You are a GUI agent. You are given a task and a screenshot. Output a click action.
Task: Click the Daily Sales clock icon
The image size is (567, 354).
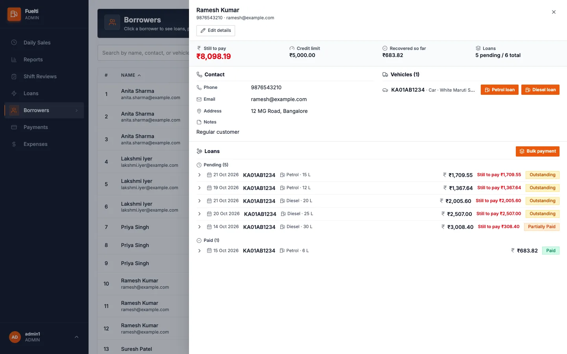click(x=14, y=42)
